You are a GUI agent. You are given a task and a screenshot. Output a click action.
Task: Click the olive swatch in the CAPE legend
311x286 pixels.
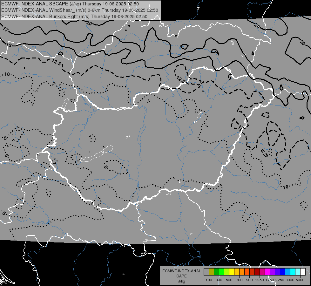point(212,272)
